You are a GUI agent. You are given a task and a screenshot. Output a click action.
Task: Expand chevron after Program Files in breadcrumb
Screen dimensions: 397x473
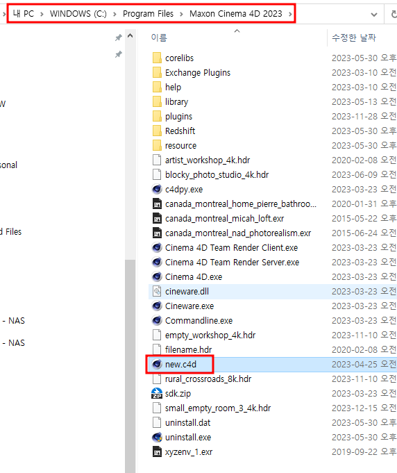tap(181, 14)
